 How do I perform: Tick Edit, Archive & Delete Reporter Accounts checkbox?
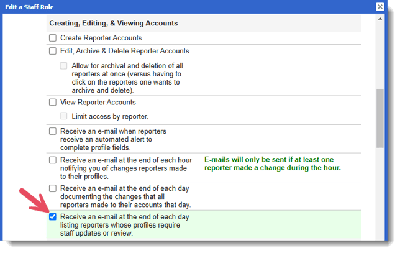(53, 51)
